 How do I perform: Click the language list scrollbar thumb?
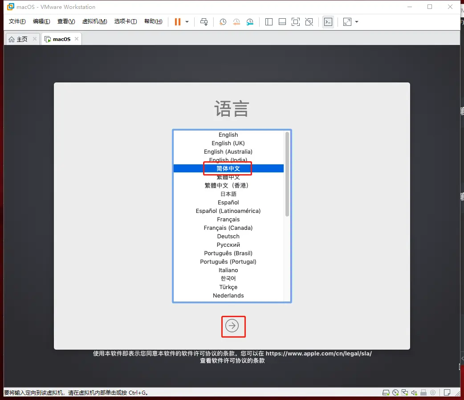(287, 174)
